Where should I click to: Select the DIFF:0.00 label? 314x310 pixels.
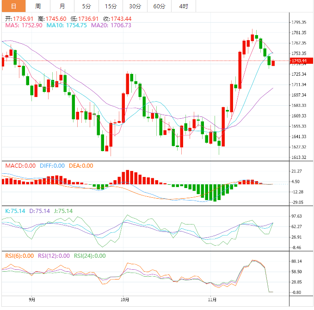tap(51, 166)
